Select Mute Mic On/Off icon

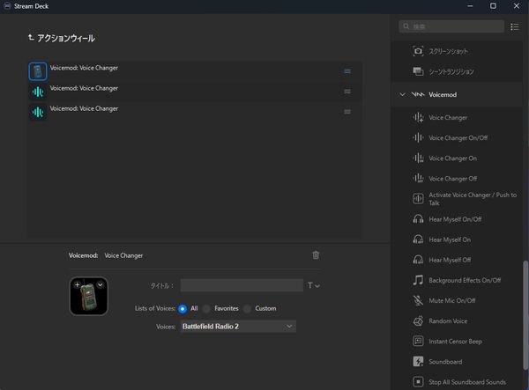[418, 300]
